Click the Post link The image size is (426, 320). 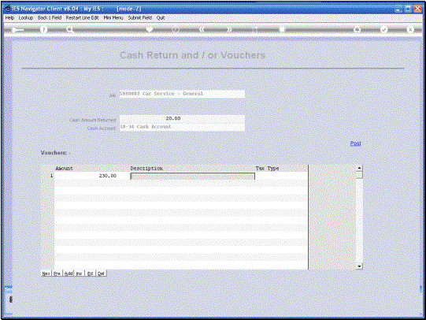[x=355, y=143]
